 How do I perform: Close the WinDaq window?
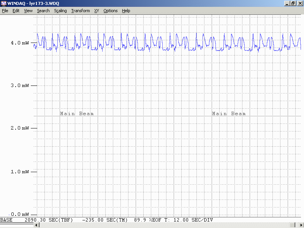click(300, 3)
